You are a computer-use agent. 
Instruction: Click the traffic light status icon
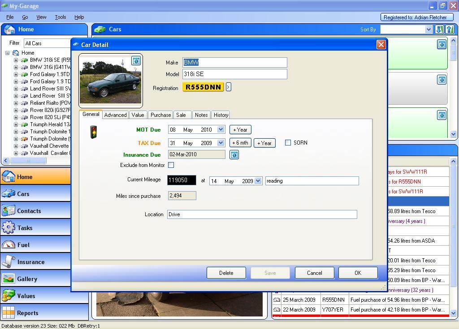[94, 132]
